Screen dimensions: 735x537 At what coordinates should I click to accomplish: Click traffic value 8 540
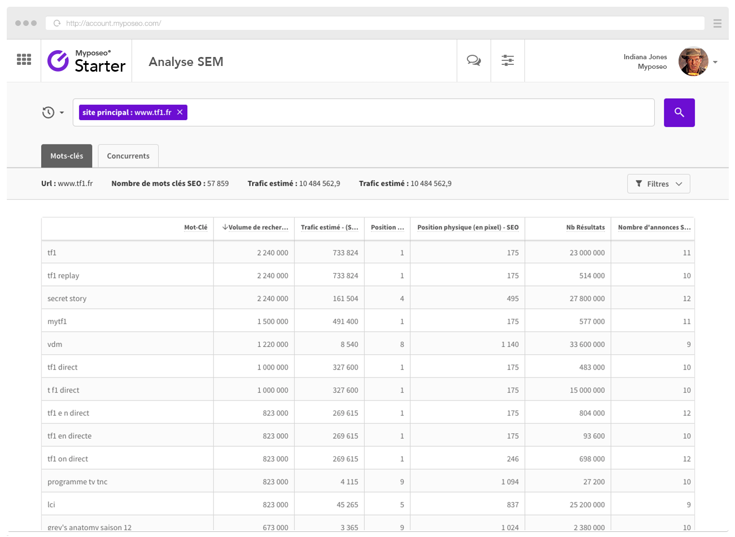349,344
